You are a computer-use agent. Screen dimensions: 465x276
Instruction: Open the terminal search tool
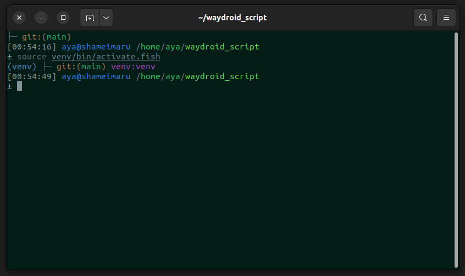423,18
